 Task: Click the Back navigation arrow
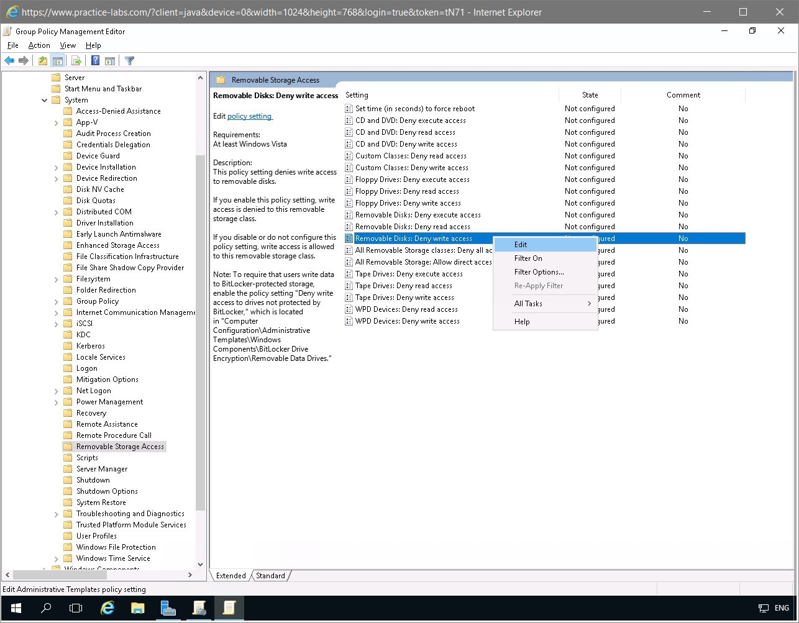[9, 60]
